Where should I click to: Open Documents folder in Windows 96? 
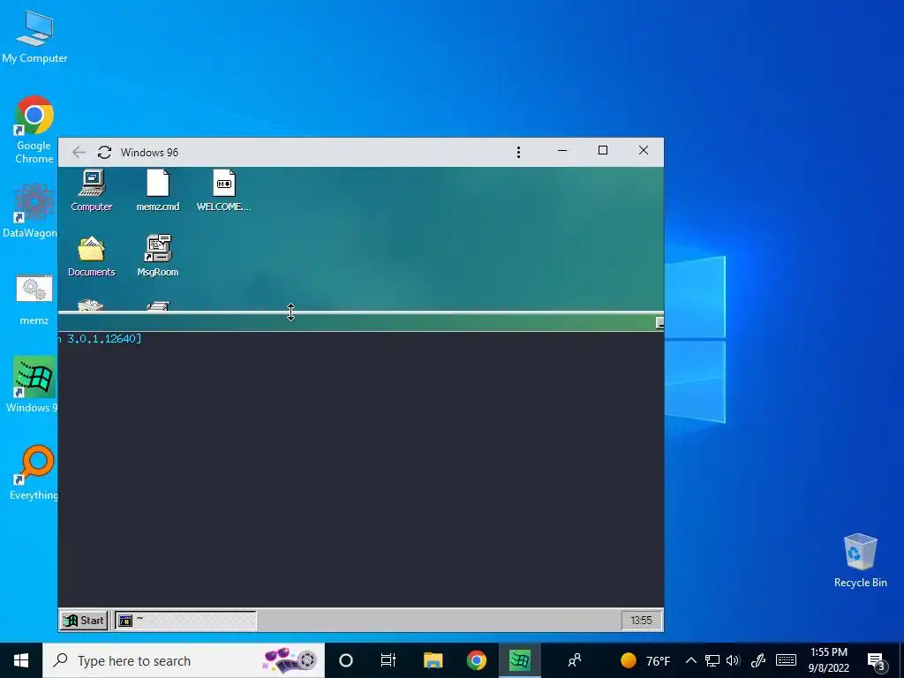92,256
